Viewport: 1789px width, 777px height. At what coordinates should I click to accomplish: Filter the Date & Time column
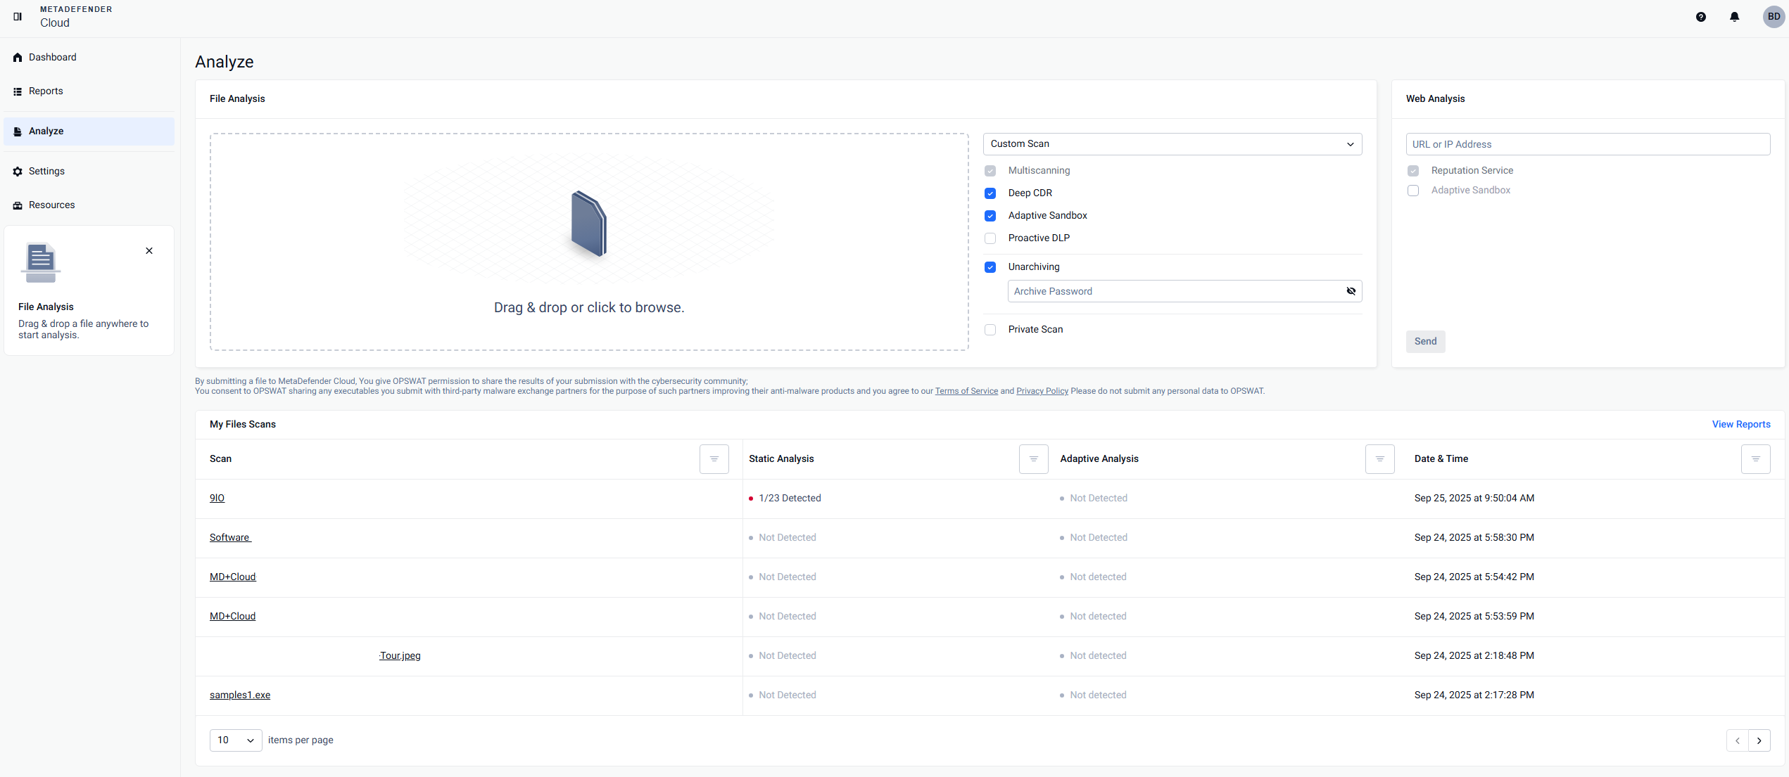pyautogui.click(x=1755, y=459)
